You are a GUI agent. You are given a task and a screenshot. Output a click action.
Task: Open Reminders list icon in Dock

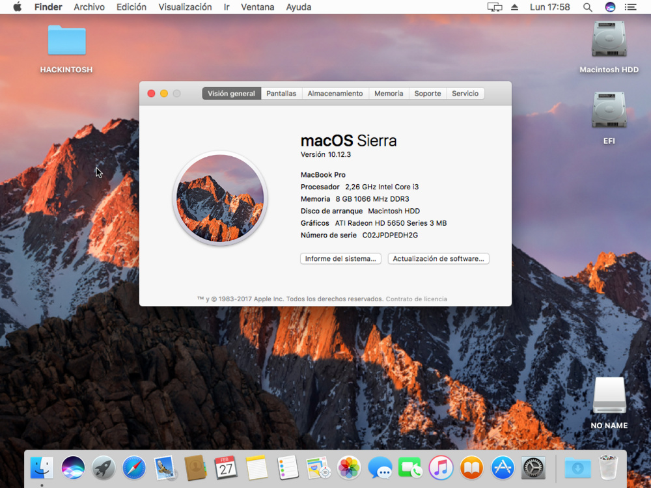[287, 467]
